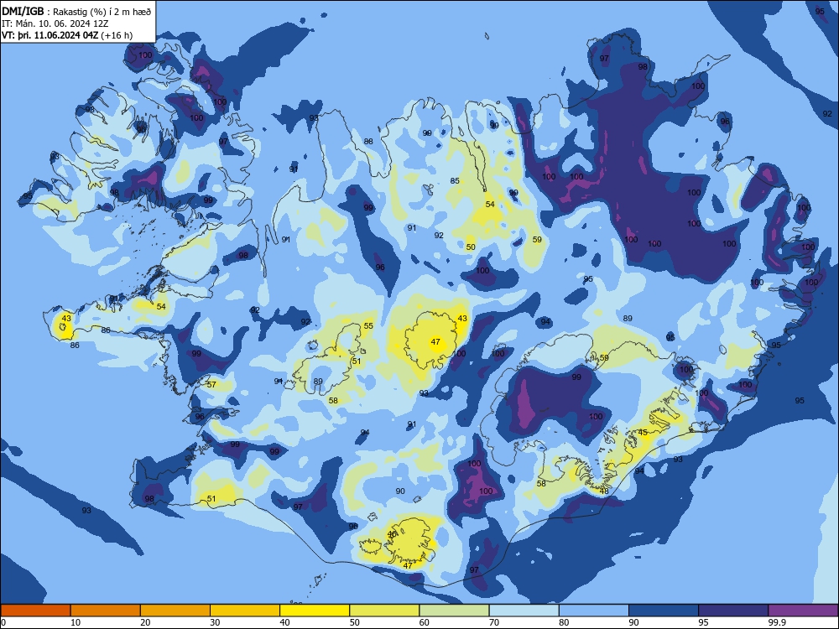Click the '85' humidity value on the map
This screenshot has height=629, width=839.
[455, 181]
